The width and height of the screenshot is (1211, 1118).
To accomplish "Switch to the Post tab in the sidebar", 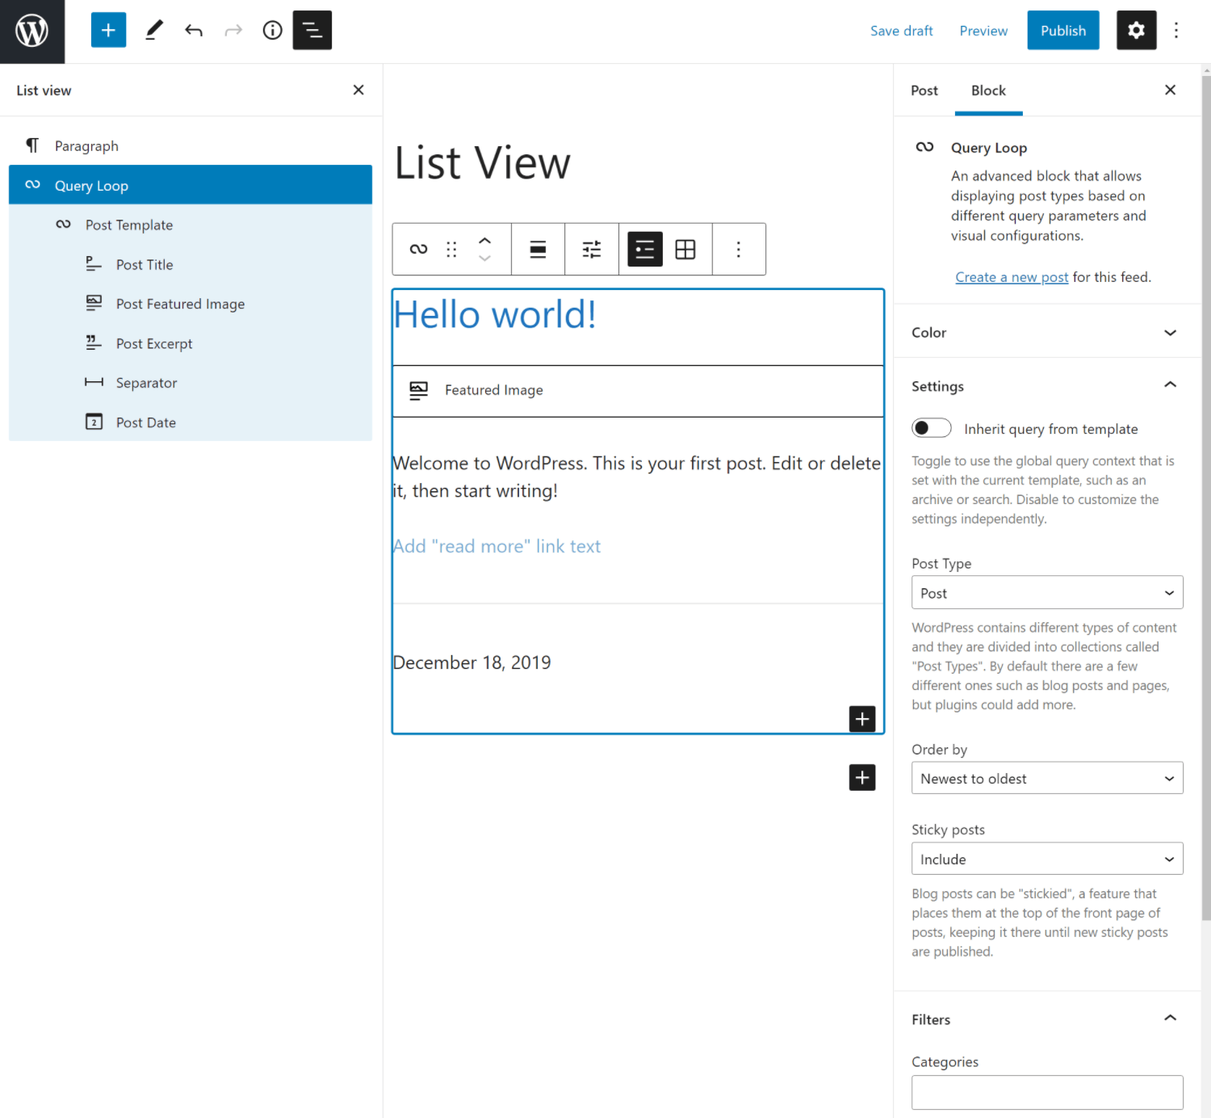I will click(x=924, y=90).
